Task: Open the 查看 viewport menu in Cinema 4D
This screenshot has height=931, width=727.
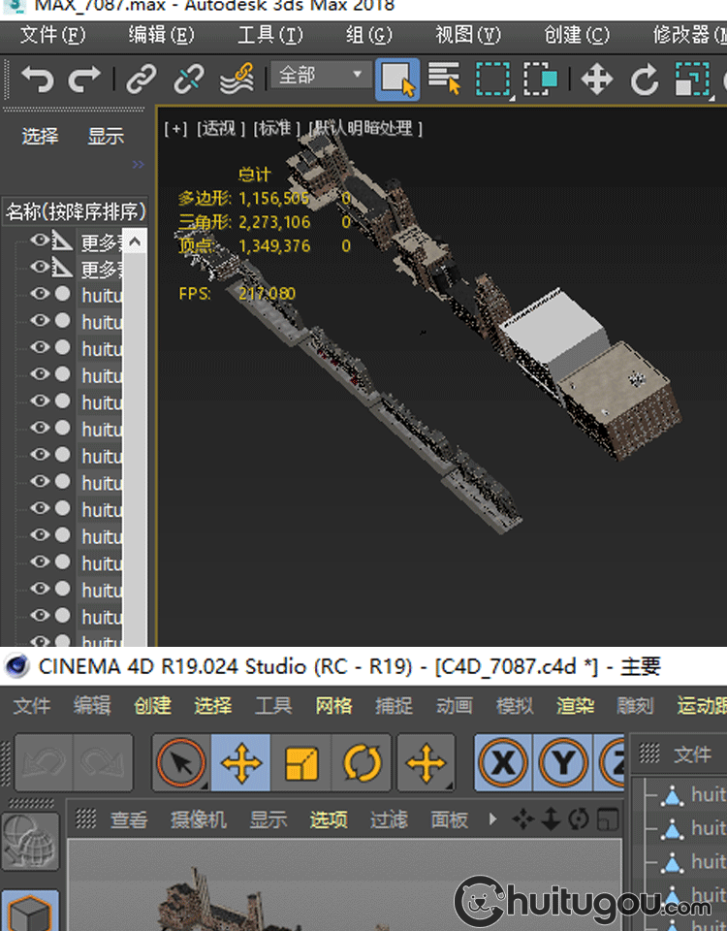Action: (x=129, y=820)
